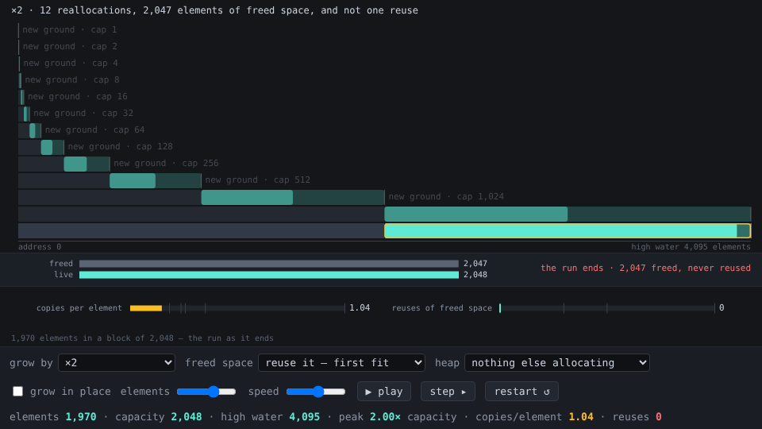Image resolution: width=762 pixels, height=429 pixels.
Task: Click the 'new ground · cap 1,024' label
Action: click(x=445, y=196)
